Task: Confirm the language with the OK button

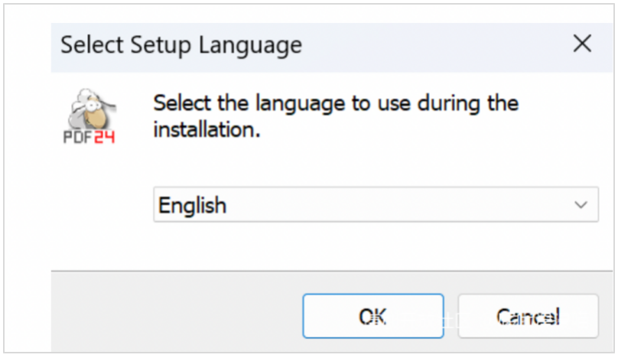Action: [x=372, y=316]
